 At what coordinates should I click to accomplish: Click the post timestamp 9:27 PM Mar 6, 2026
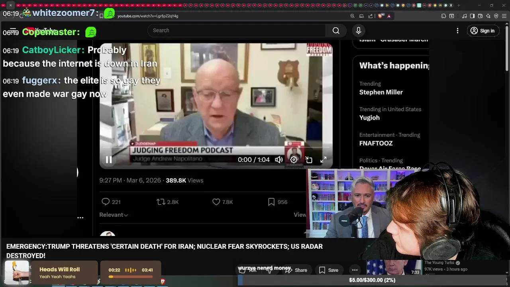point(130,181)
